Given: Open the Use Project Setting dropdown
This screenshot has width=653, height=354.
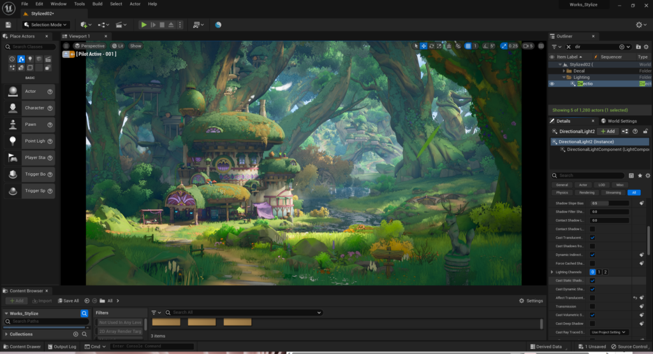Looking at the screenshot, I should click(x=609, y=332).
